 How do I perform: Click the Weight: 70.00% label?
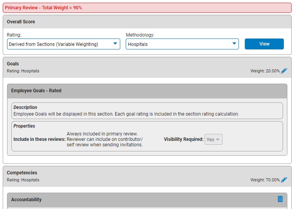(x=265, y=180)
